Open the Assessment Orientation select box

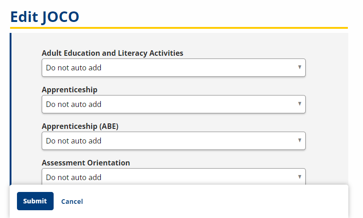pos(173,177)
